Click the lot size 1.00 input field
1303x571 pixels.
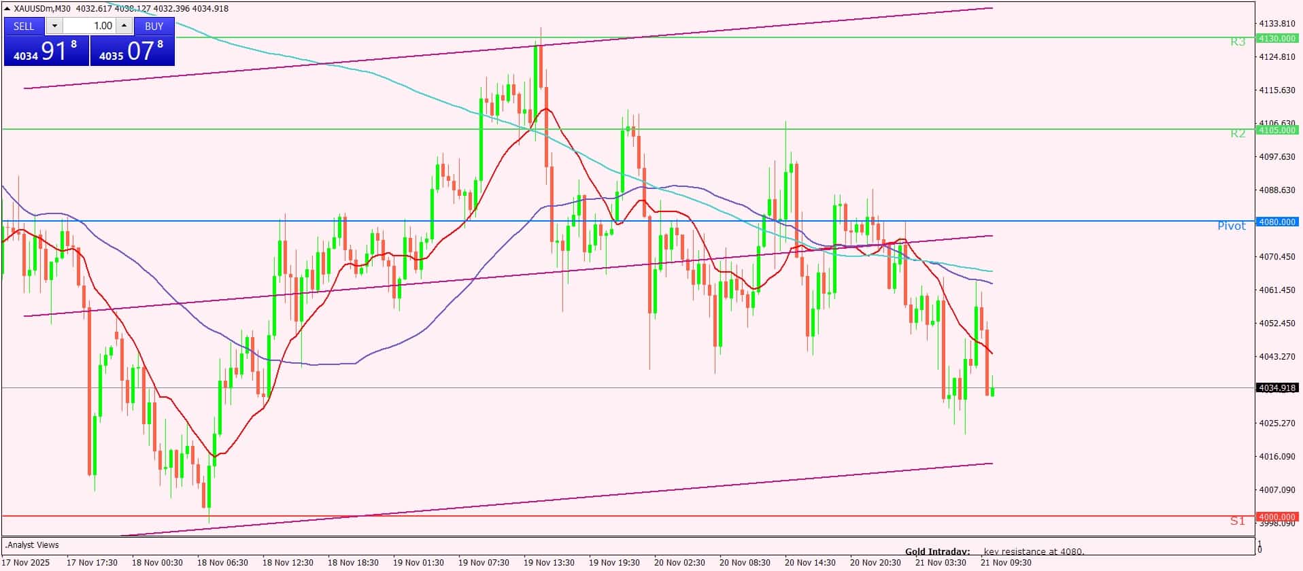coord(90,26)
